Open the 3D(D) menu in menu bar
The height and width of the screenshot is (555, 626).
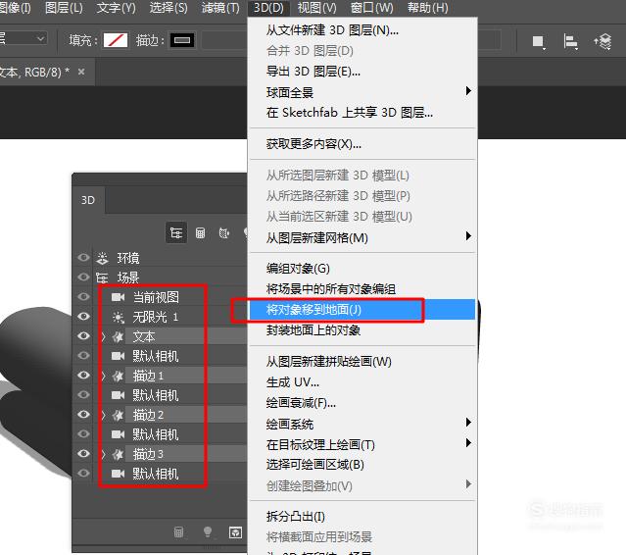point(268,8)
